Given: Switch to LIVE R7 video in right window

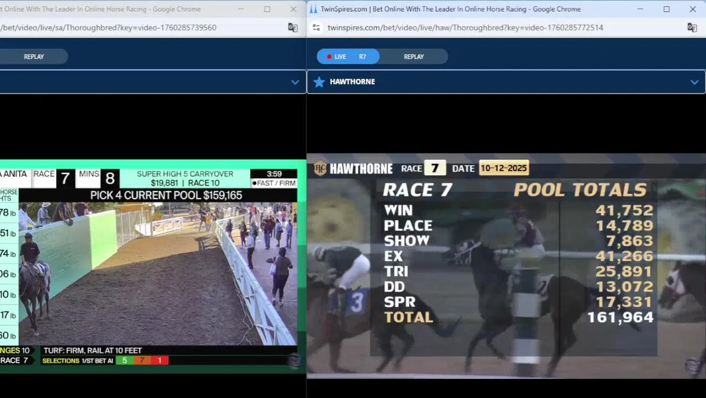Looking at the screenshot, I should [x=347, y=56].
